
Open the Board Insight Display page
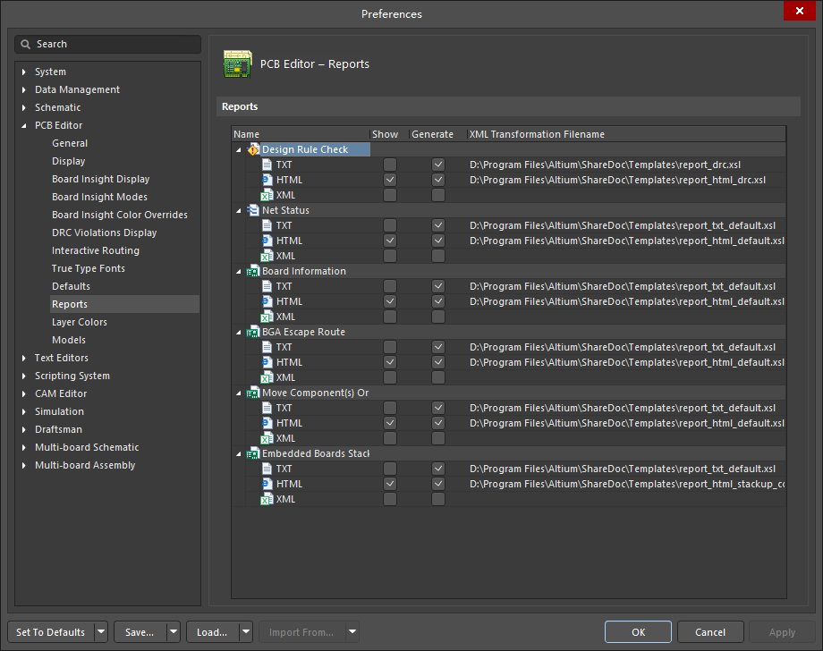tap(101, 179)
